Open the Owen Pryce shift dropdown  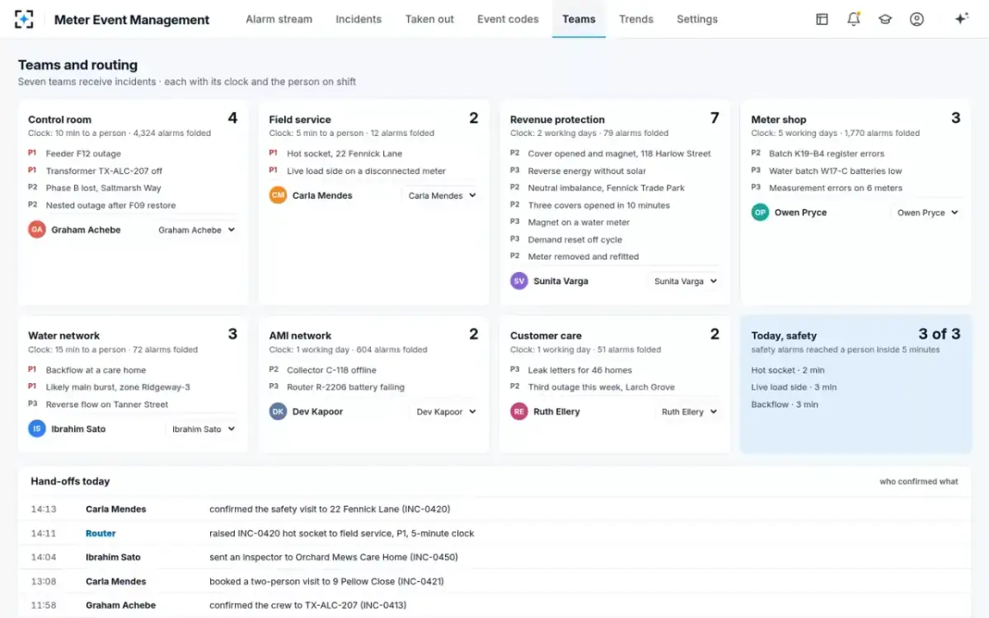tap(927, 213)
